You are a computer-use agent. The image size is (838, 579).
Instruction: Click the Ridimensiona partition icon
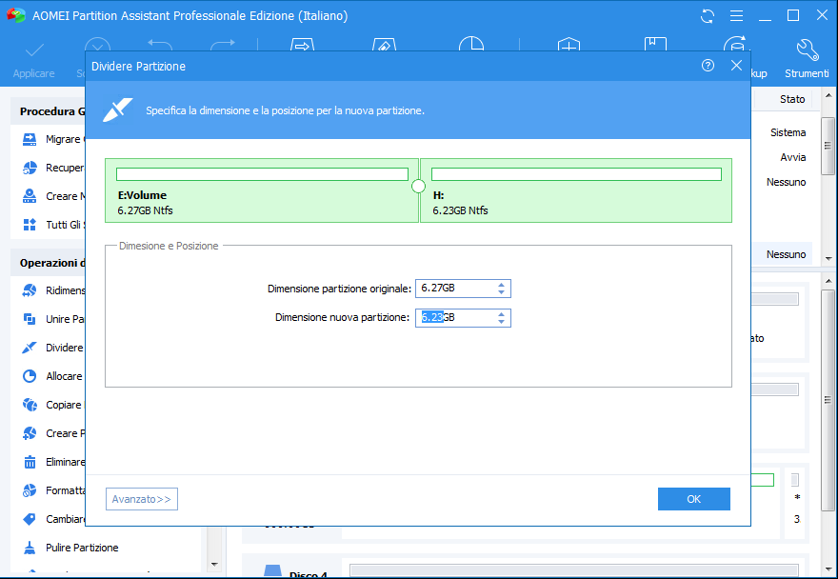(x=30, y=290)
